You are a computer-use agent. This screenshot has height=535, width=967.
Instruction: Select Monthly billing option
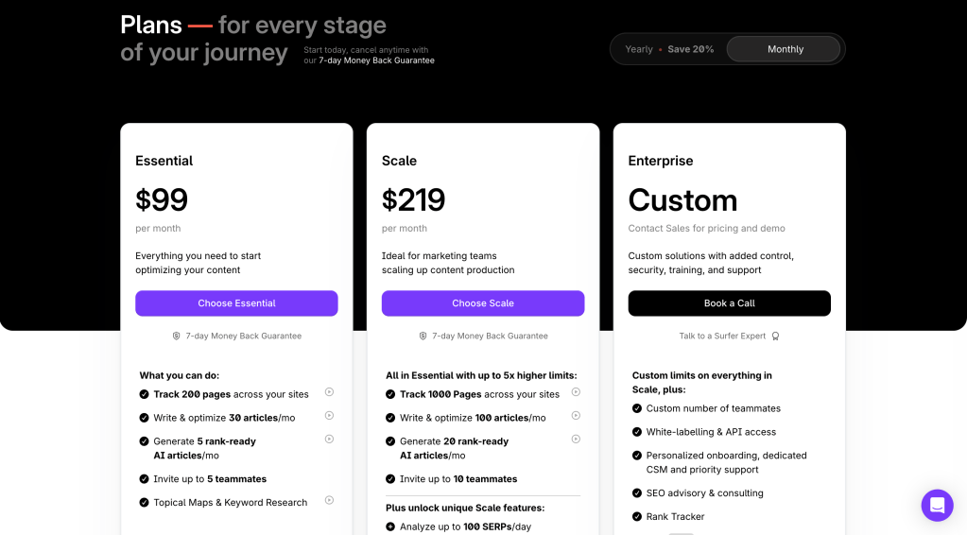[x=785, y=49]
